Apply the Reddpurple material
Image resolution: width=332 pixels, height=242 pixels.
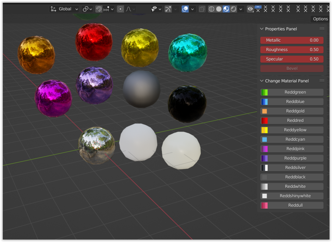292,158
